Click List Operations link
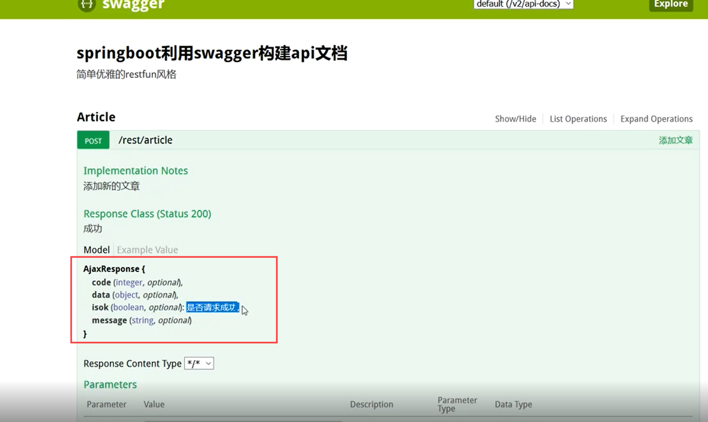 click(x=578, y=119)
